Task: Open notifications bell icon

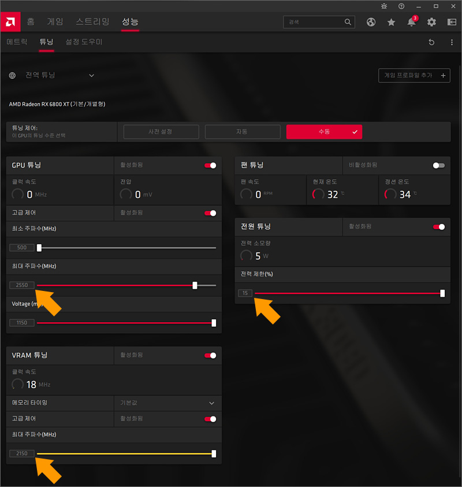Action: pos(411,22)
